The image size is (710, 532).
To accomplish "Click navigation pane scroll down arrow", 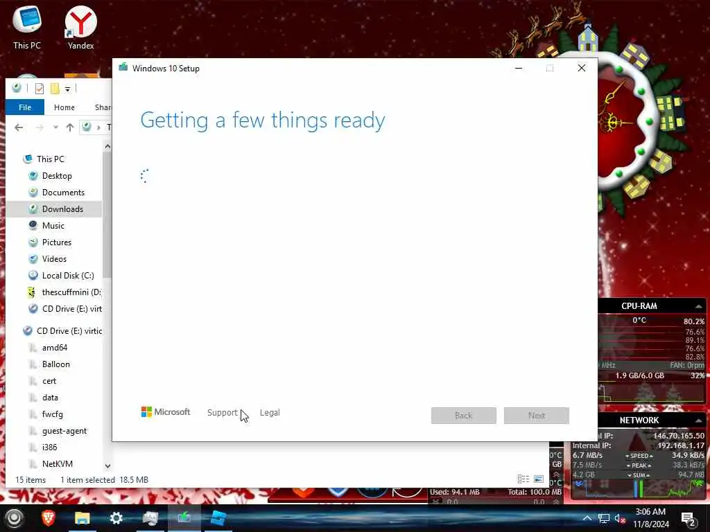I will [x=107, y=465].
